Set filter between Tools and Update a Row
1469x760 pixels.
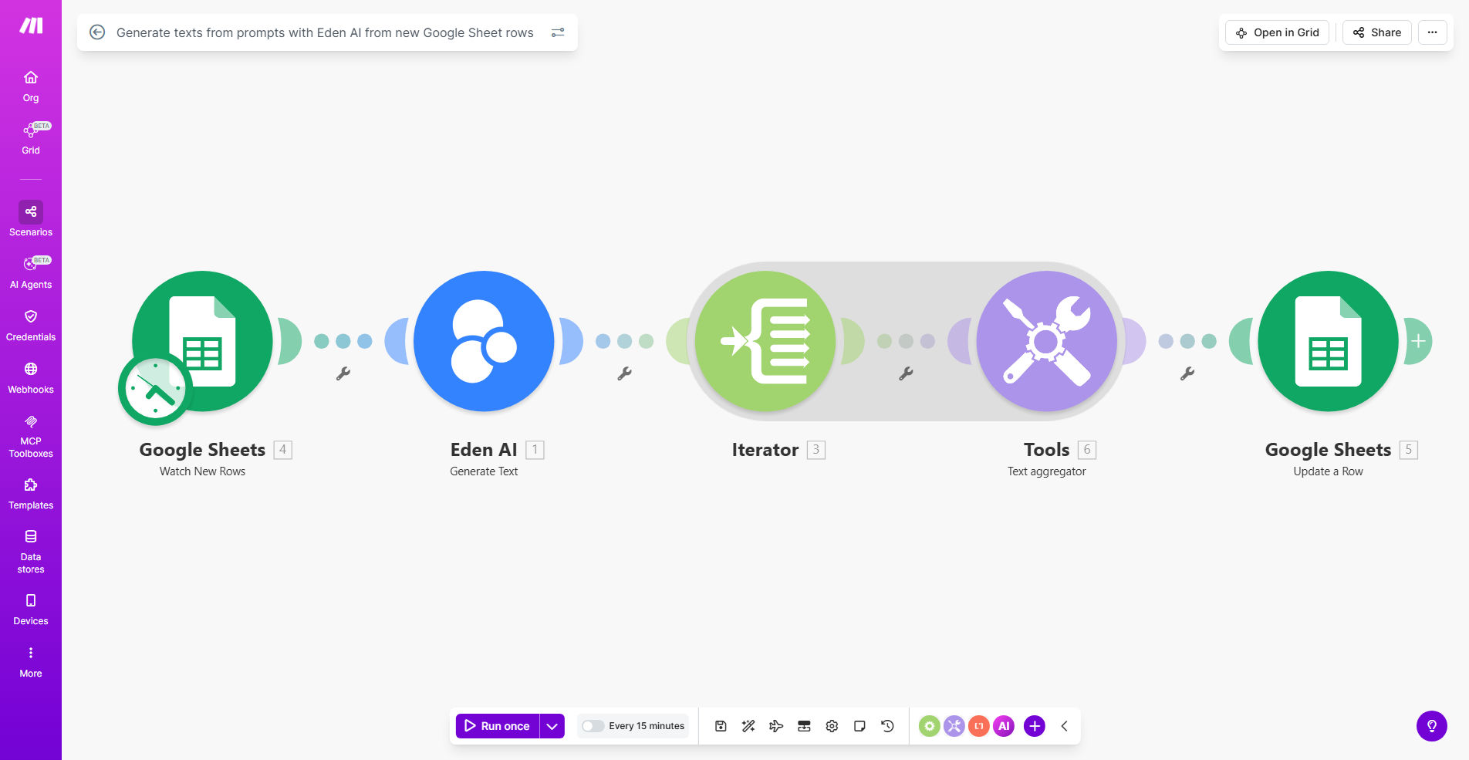[1188, 373]
